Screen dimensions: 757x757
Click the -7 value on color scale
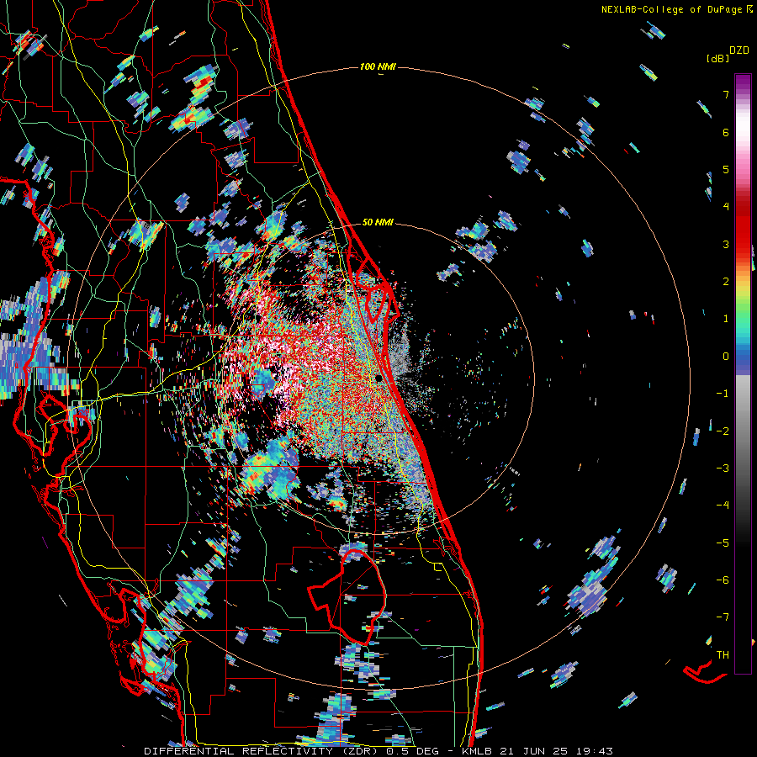tap(723, 617)
